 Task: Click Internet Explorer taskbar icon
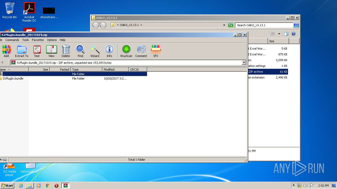[21, 186]
